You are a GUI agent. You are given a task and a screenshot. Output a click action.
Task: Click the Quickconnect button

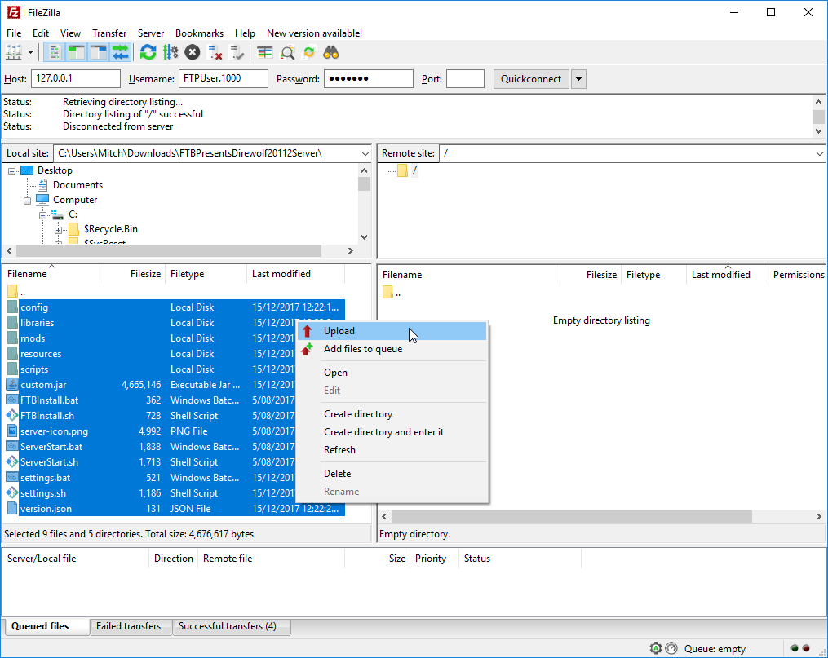531,78
